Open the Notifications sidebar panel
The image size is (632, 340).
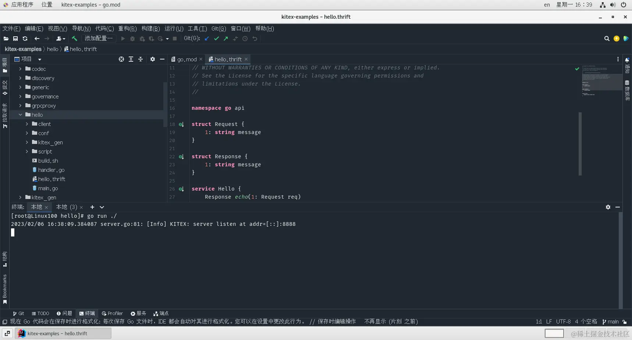click(x=627, y=65)
